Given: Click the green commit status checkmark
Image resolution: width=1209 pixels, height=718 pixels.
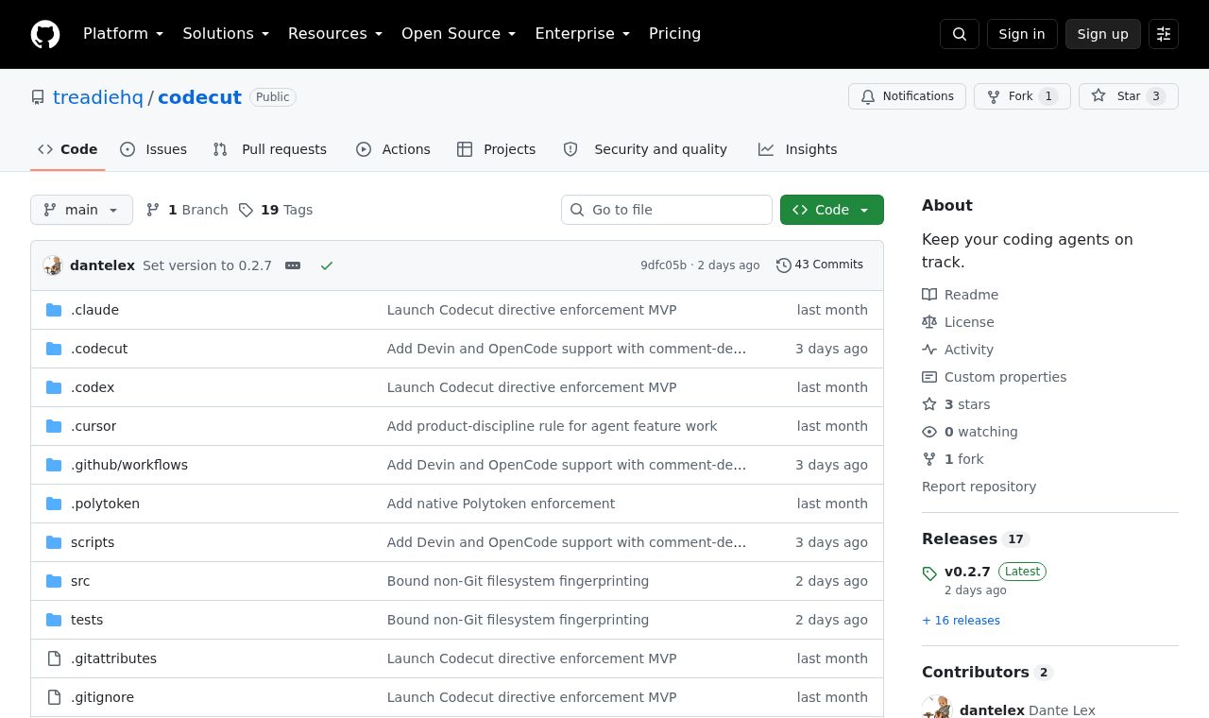Looking at the screenshot, I should tap(327, 265).
